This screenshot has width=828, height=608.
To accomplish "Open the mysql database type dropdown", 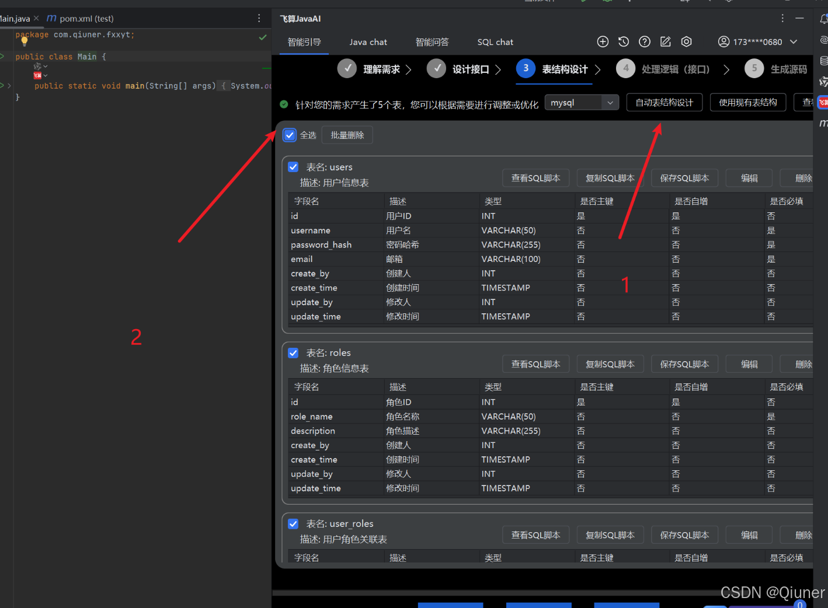I will pos(582,103).
